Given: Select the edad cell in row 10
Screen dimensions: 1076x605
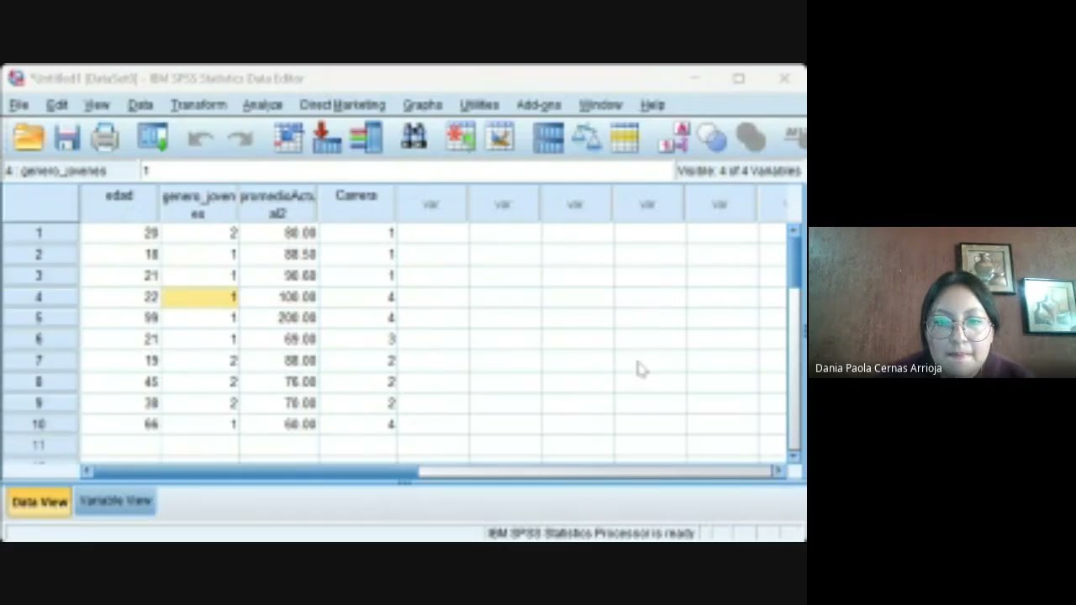Looking at the screenshot, I should coord(119,424).
